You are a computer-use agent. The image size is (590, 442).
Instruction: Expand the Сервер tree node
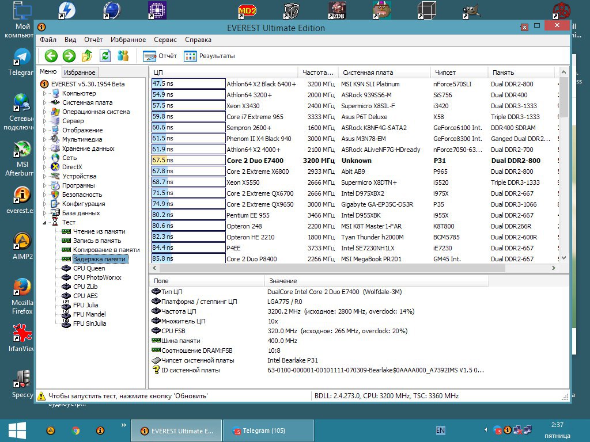(x=45, y=121)
